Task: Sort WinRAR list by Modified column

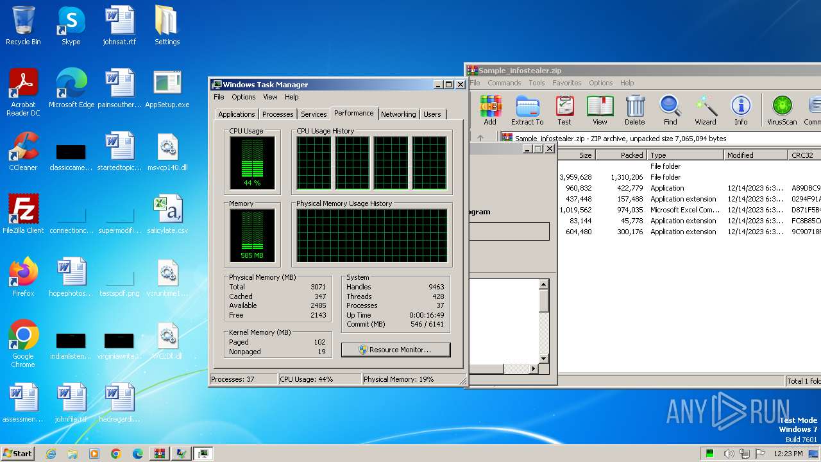Action: pyautogui.click(x=756, y=155)
